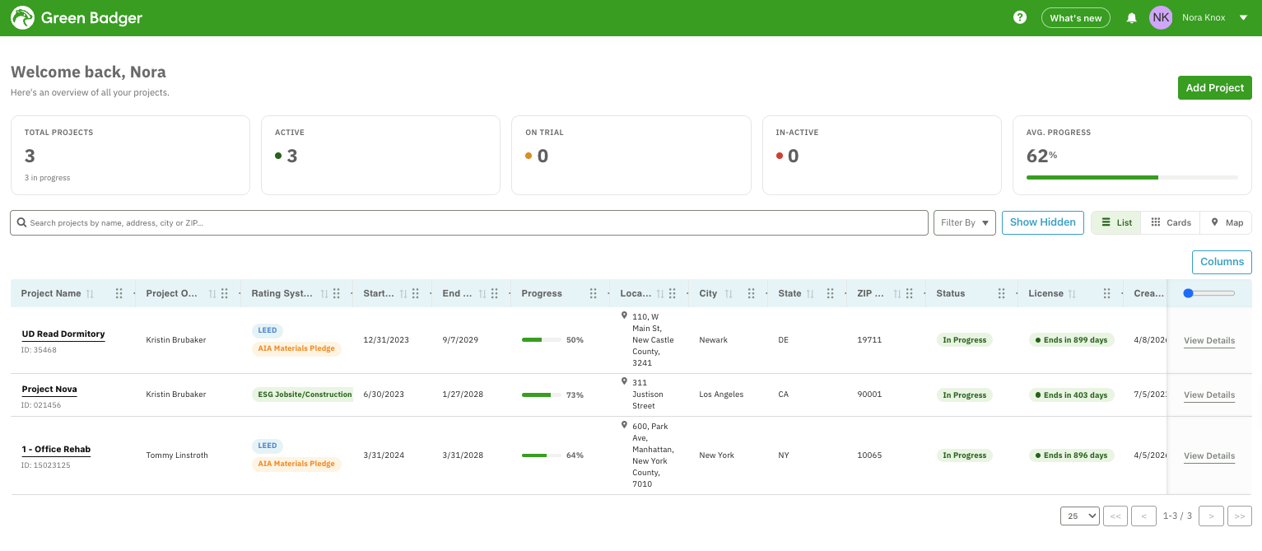Viewport: 1262px width, 551px height.
Task: Click the Show Hidden button
Action: (1043, 222)
